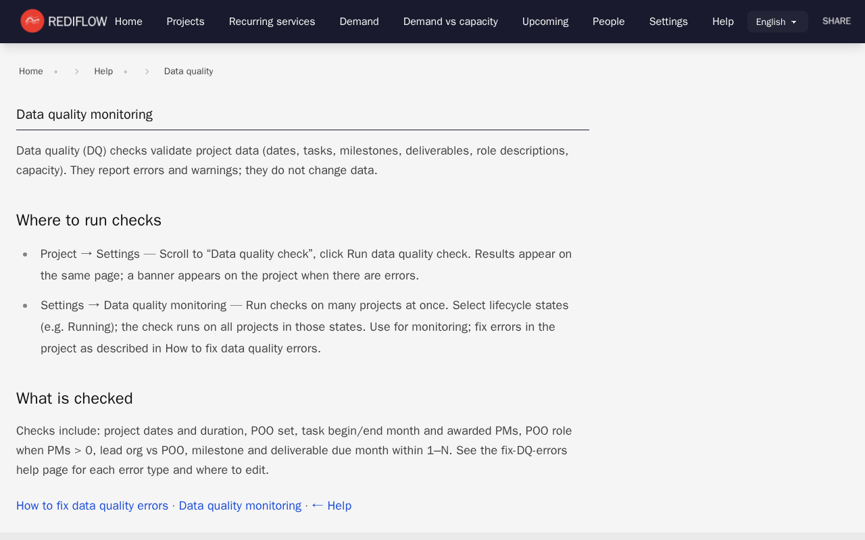Screen dimensions: 865x540
Task: Click the Data quality breadcrumb item
Action: point(189,72)
